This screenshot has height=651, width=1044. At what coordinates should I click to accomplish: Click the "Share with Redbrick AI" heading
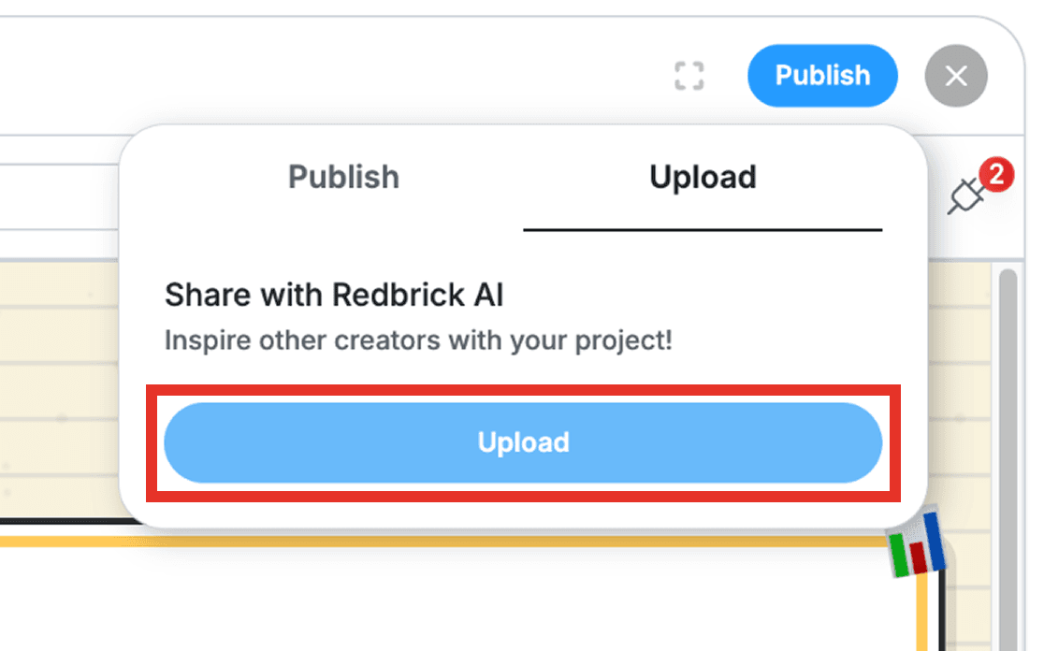click(x=334, y=296)
